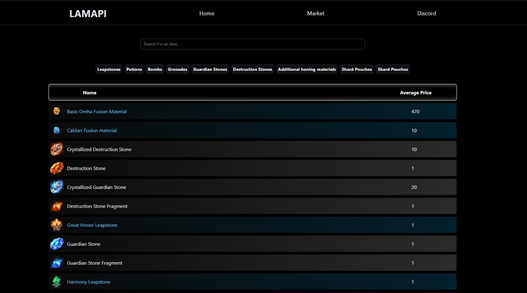Image resolution: width=527 pixels, height=293 pixels.
Task: Open the Market navigation link
Action: tap(316, 13)
